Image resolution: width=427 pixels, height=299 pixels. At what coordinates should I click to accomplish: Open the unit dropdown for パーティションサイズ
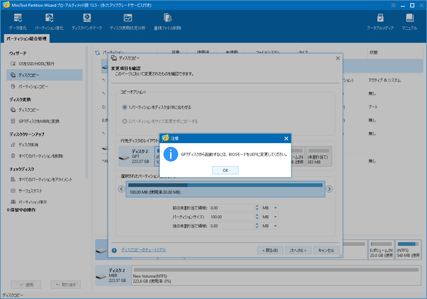click(x=270, y=217)
